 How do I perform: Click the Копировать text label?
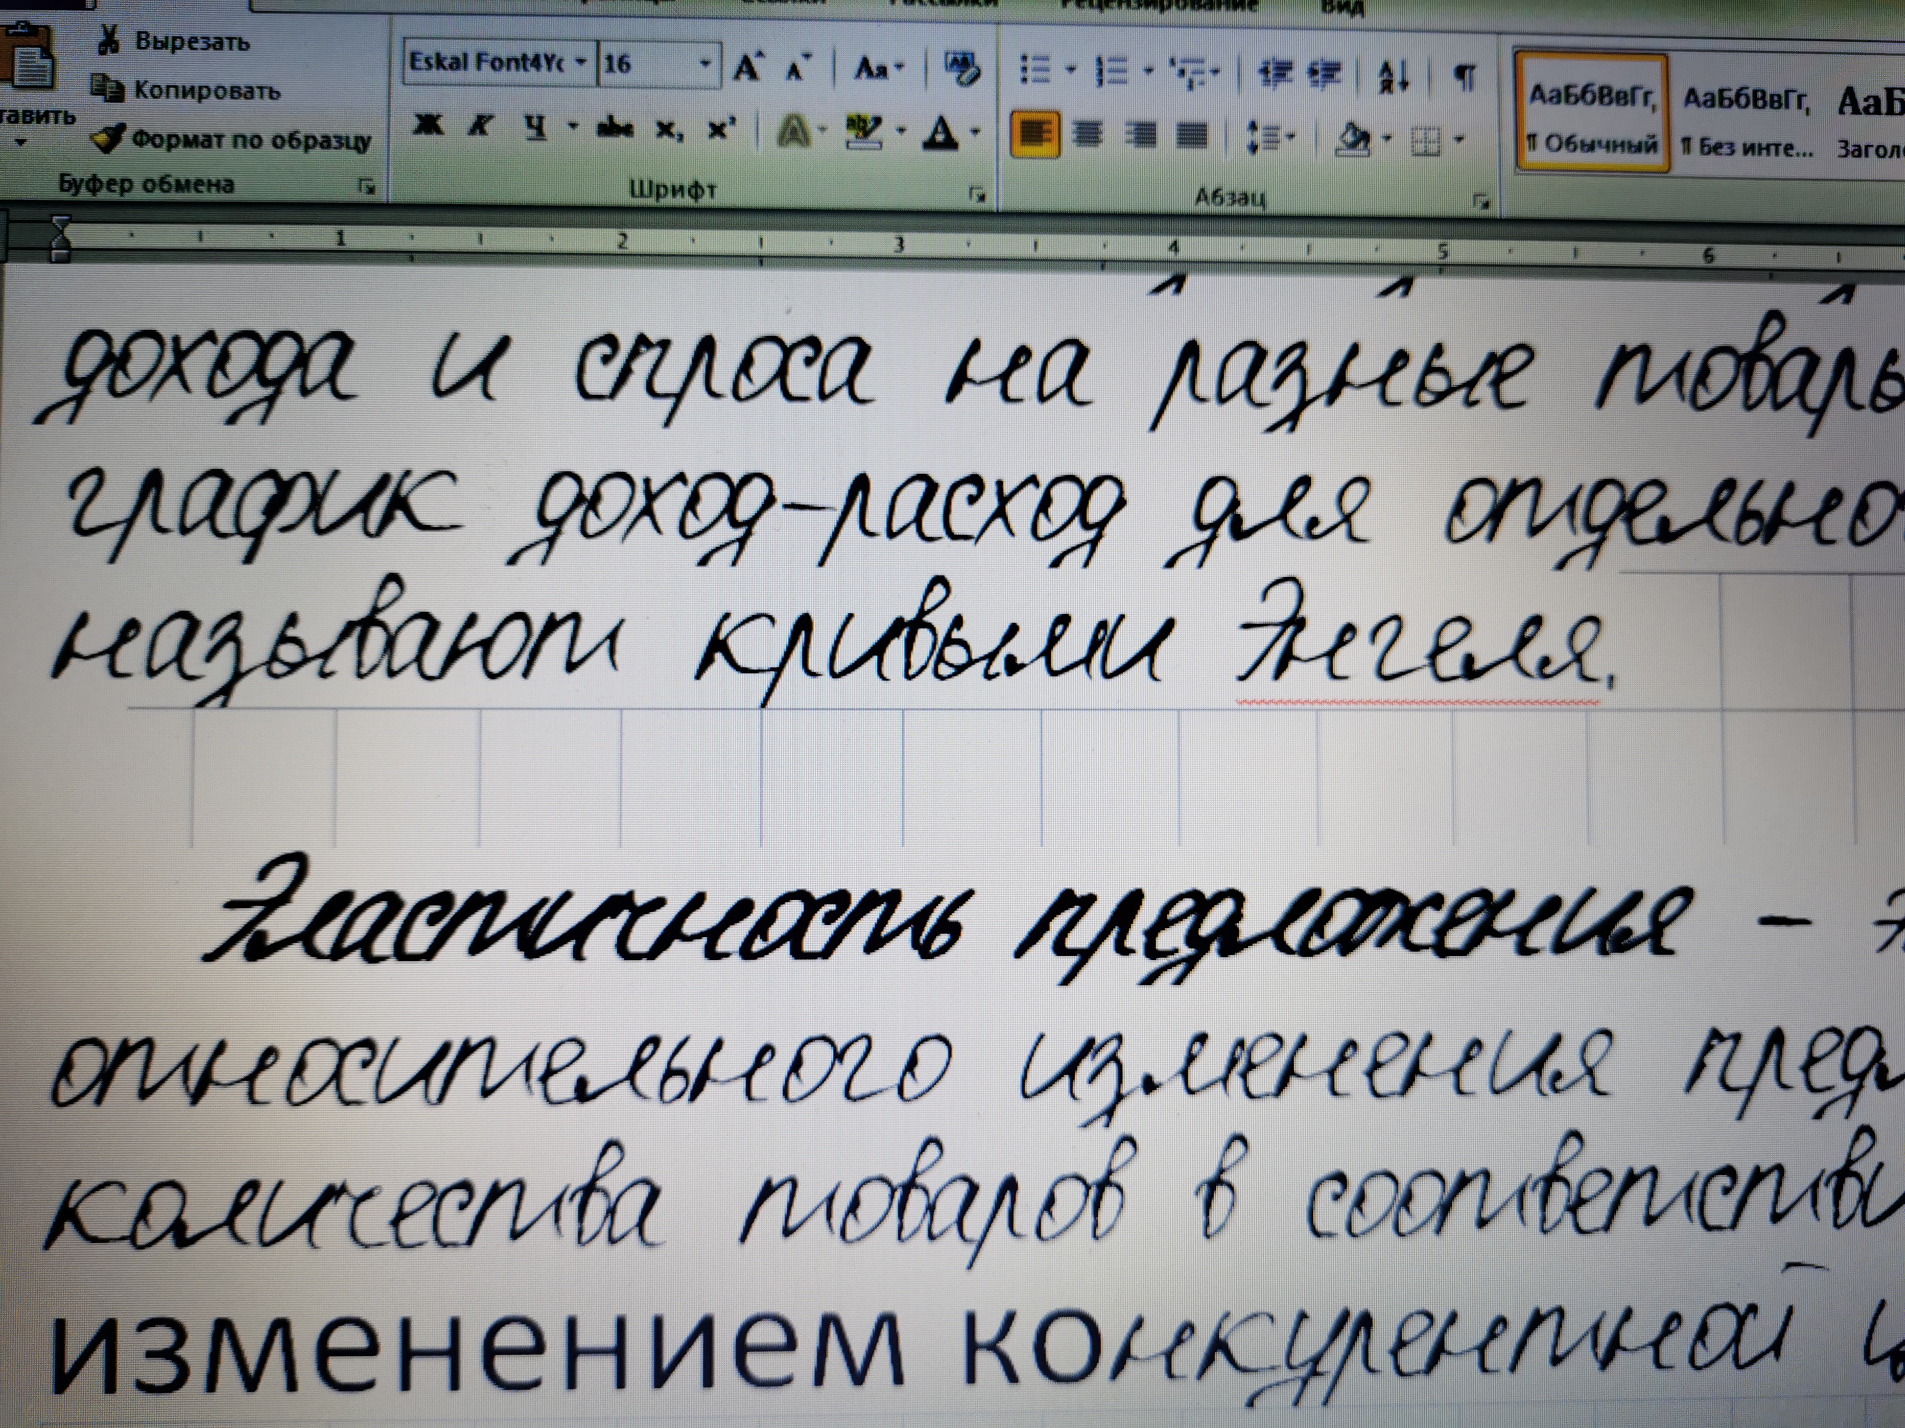[x=207, y=90]
